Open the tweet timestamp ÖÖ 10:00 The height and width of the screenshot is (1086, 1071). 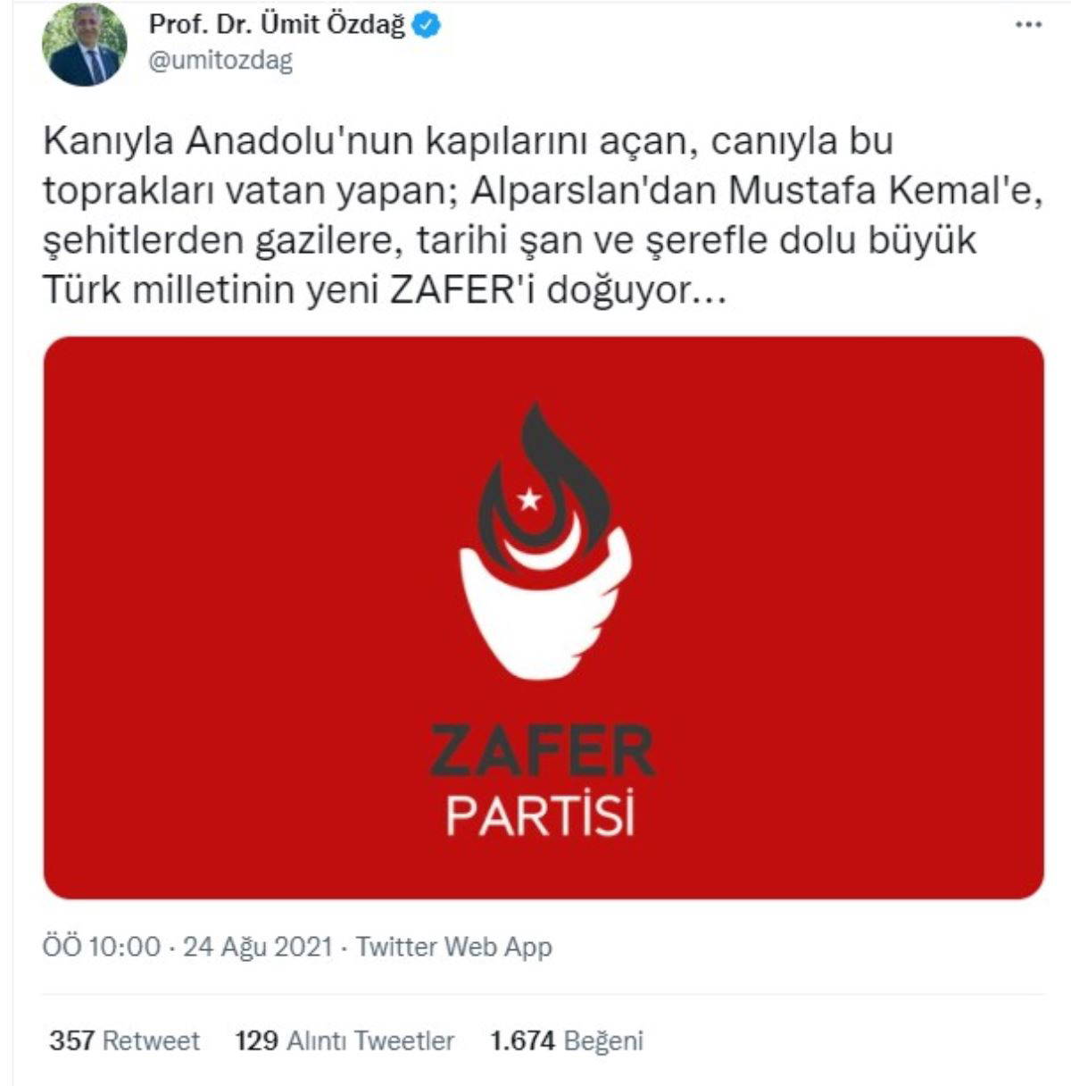tap(102, 947)
